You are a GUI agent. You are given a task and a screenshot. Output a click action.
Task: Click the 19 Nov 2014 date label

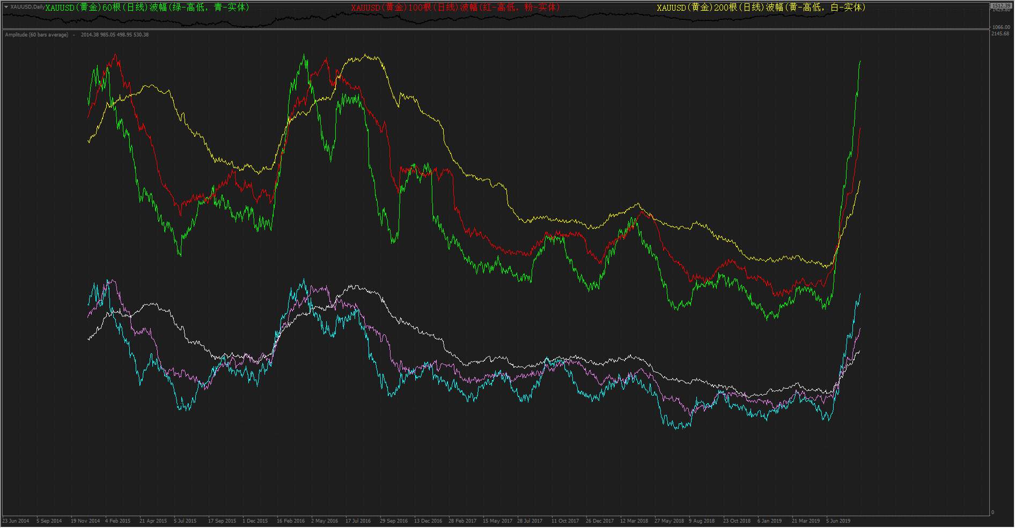[x=85, y=521]
